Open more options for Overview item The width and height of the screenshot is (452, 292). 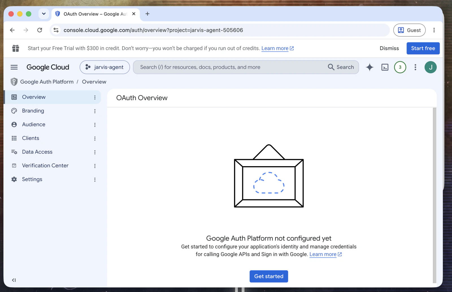click(95, 97)
